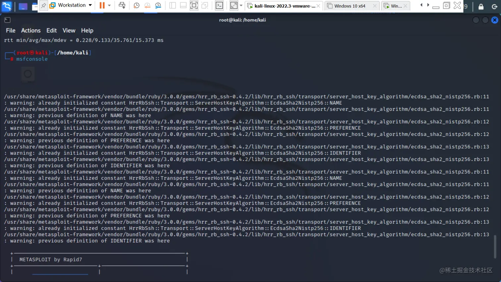Image resolution: width=501 pixels, height=282 pixels.
Task: Close the truncated Win... tab
Action: 405,6
